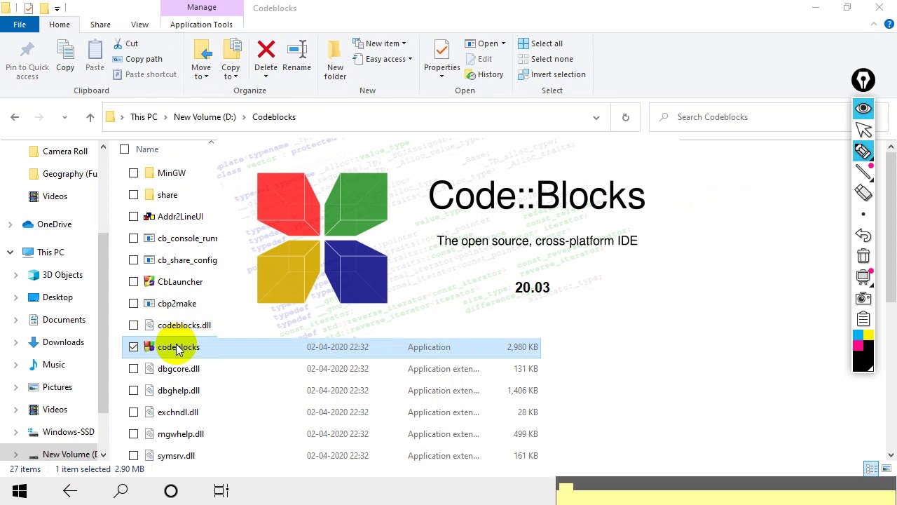The image size is (897, 505).
Task: Click Copy path in Clipboard group
Action: tap(137, 59)
